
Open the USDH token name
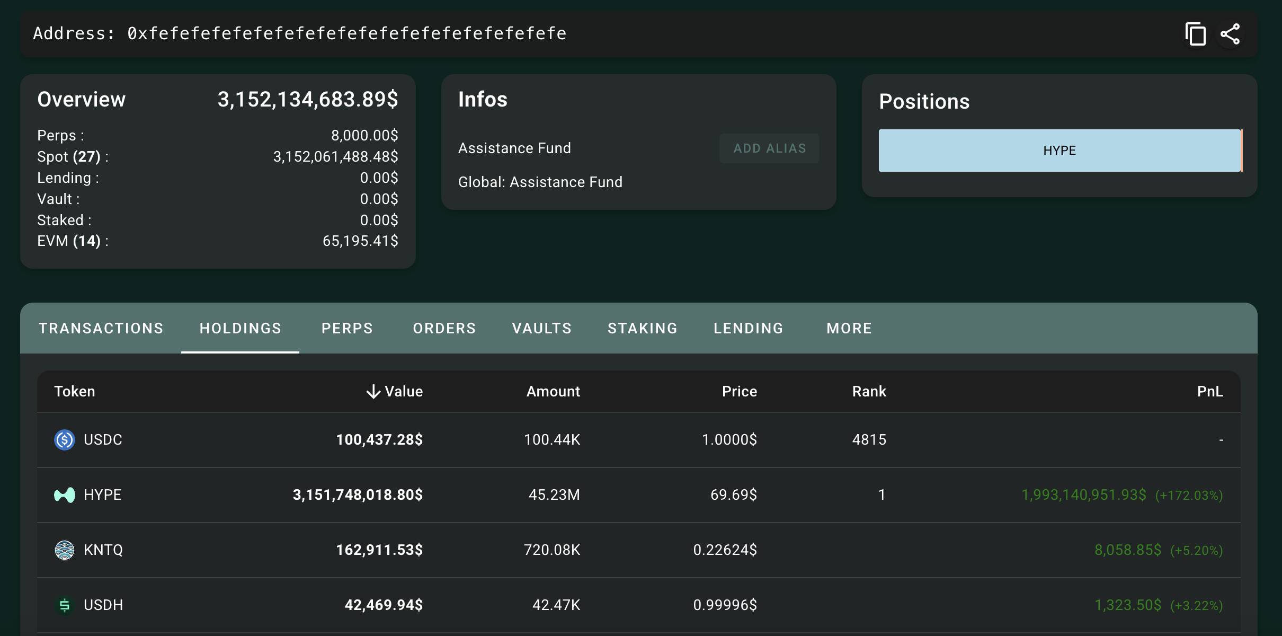coord(103,605)
